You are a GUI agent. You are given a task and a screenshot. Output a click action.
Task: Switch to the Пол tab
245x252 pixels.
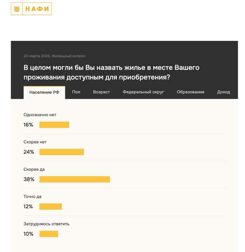click(76, 92)
